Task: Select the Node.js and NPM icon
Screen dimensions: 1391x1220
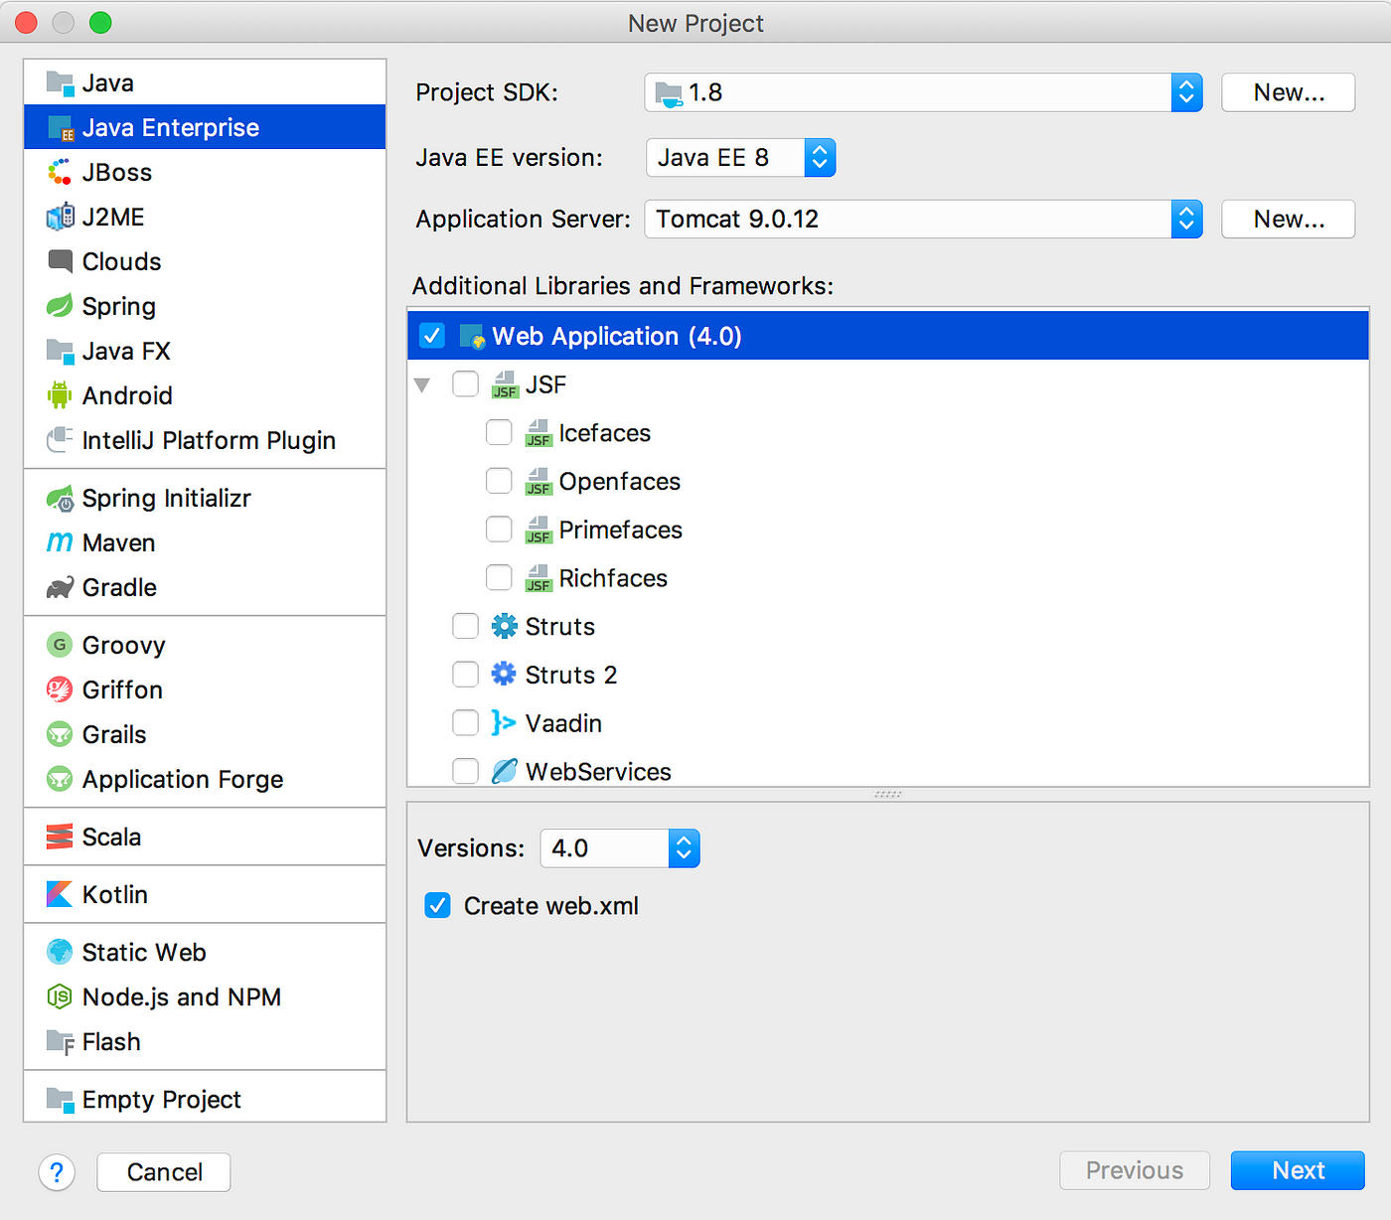Action: (x=60, y=997)
